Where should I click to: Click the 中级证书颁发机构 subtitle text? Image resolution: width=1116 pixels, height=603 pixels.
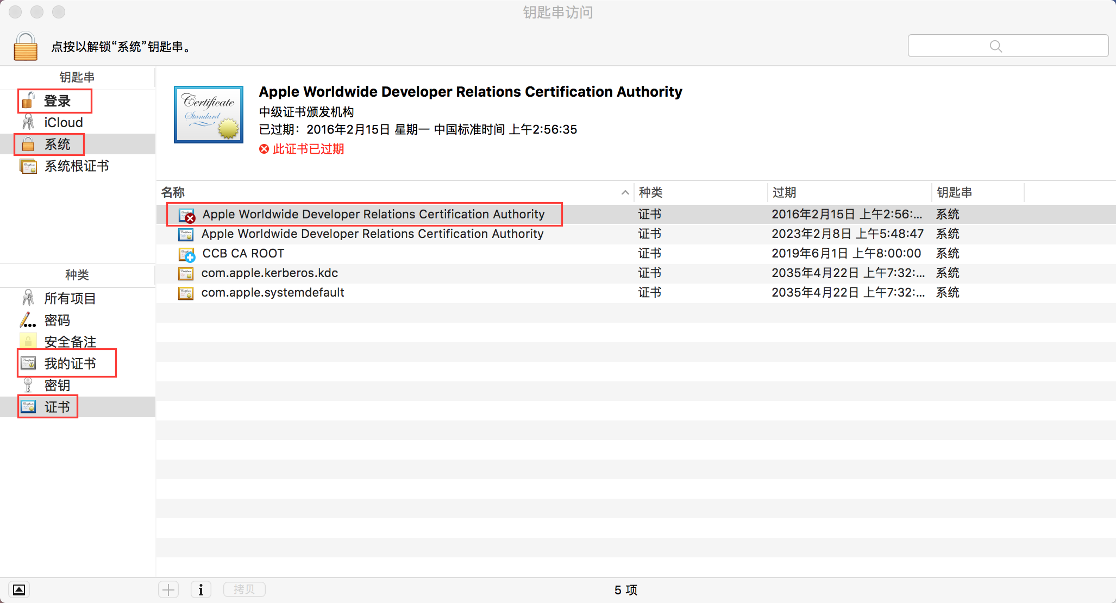(306, 112)
